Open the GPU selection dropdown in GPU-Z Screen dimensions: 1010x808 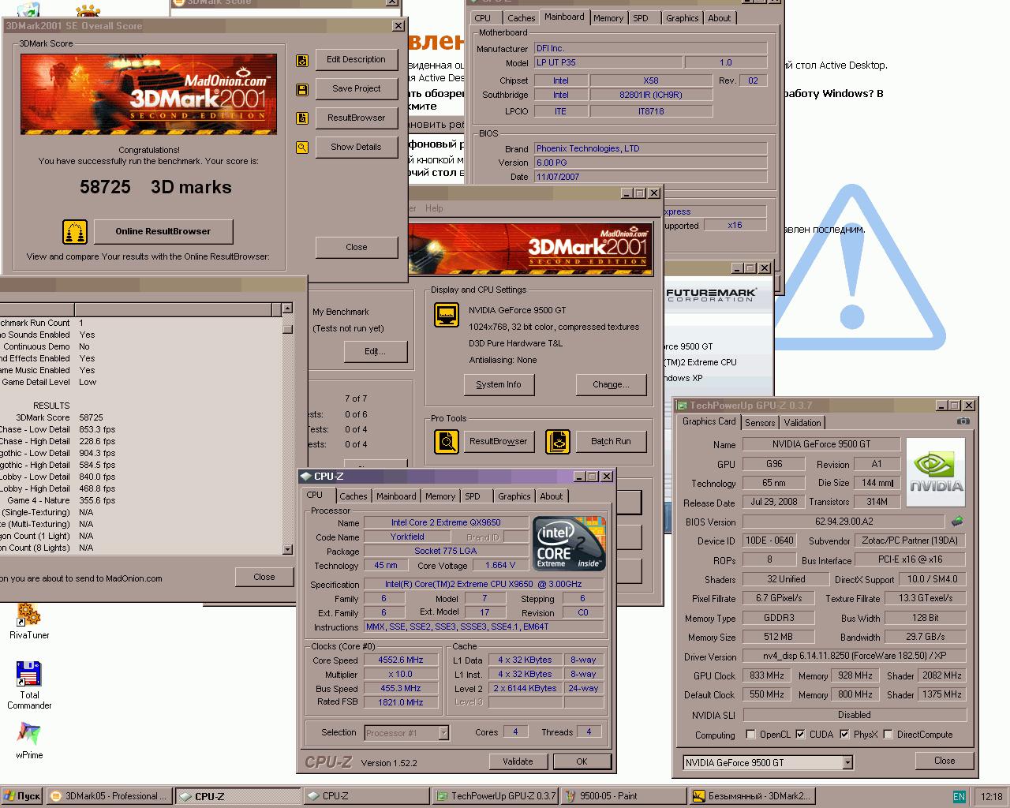point(847,763)
